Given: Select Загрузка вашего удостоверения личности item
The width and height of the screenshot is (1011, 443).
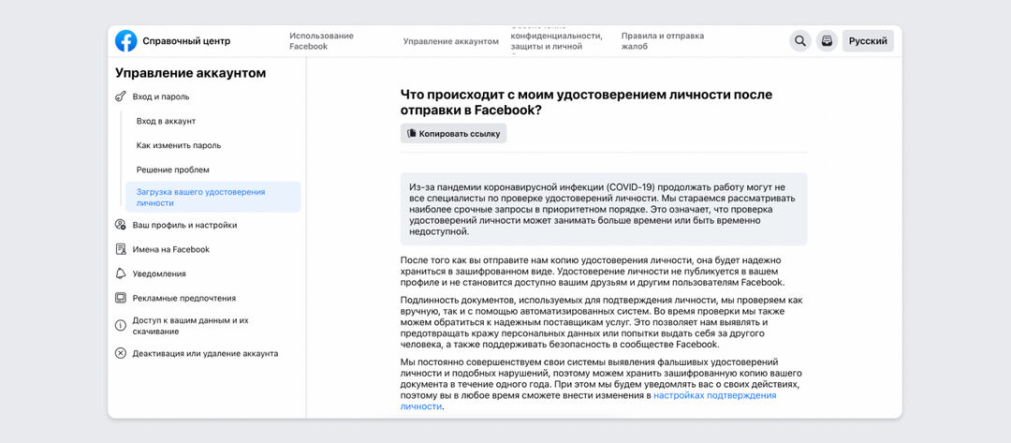Looking at the screenshot, I should (x=212, y=198).
